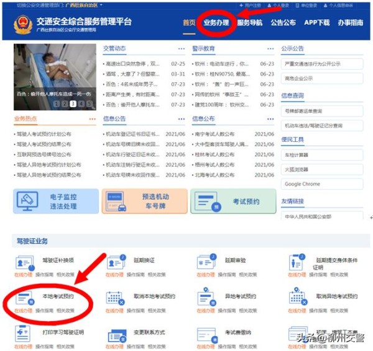Screen dimensions: 373x351
Task: Expand the 广西壮族自治区 region dropdown
Action: coord(84,5)
